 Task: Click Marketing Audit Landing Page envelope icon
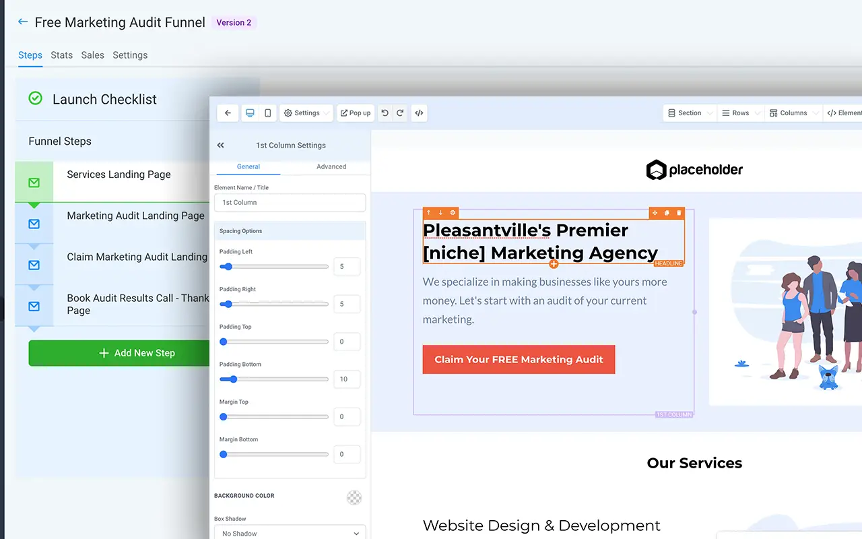(34, 224)
